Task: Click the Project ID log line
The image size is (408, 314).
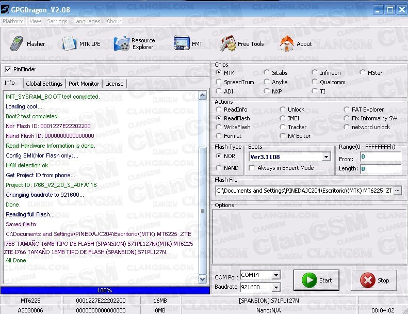Action: 51,185
